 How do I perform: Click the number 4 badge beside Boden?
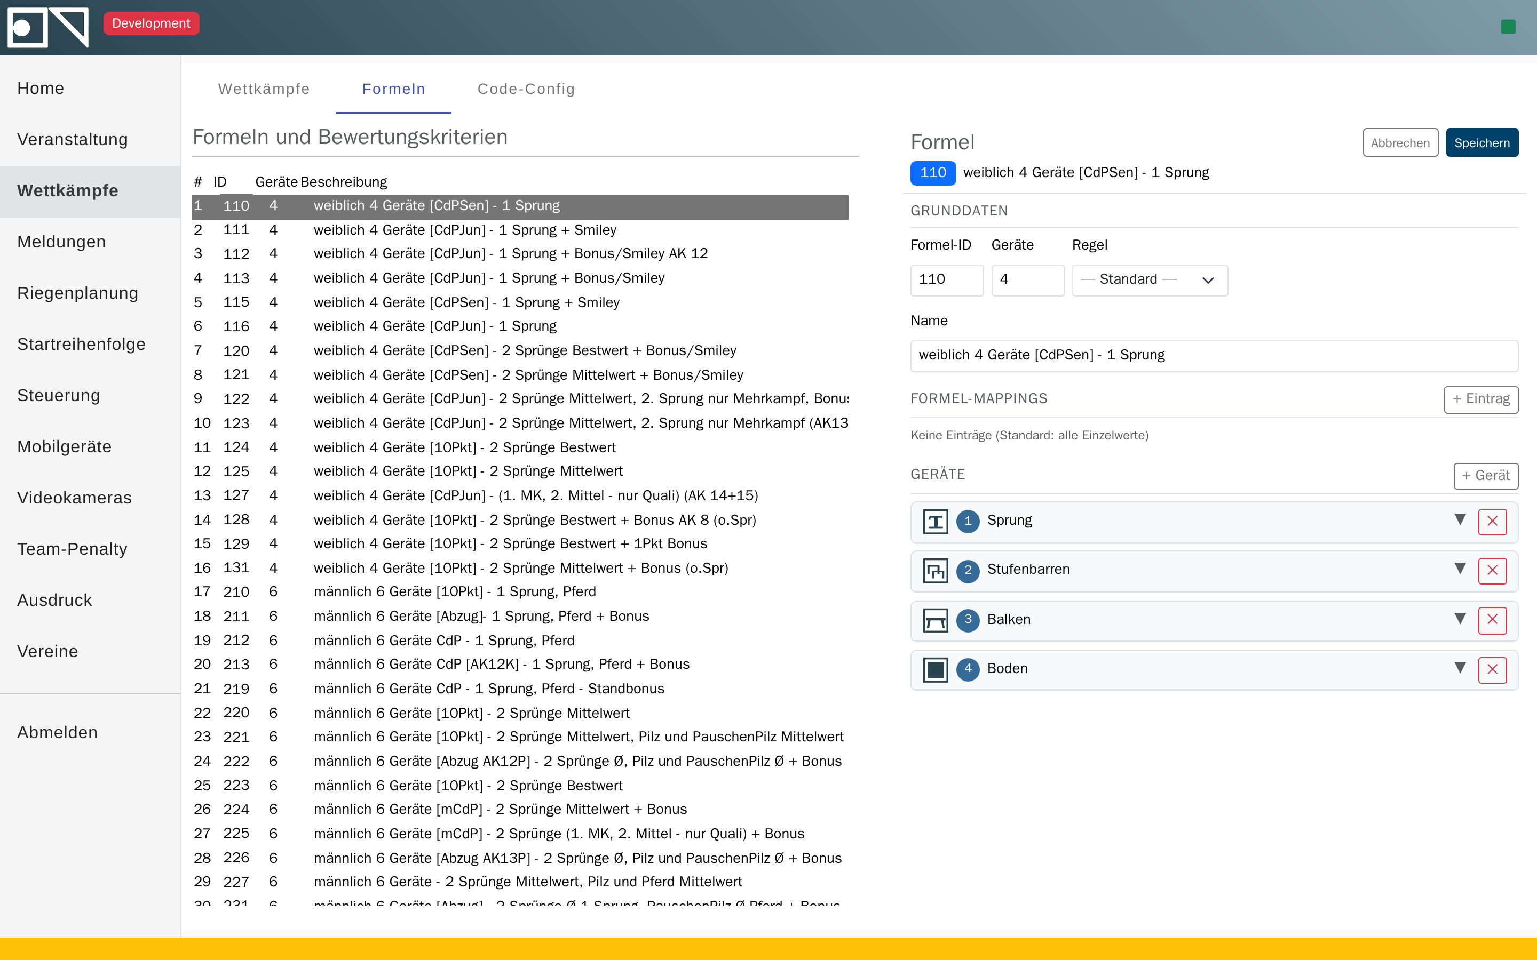pos(967,669)
